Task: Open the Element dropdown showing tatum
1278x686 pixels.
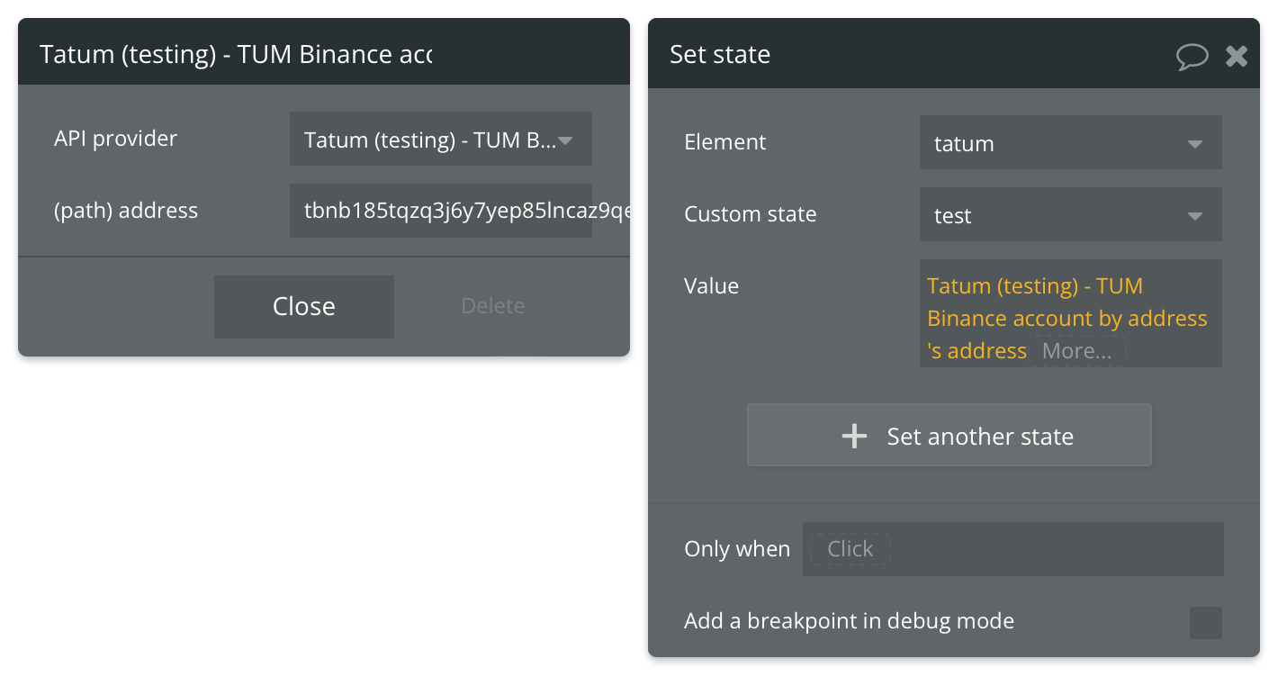Action: coord(1070,142)
